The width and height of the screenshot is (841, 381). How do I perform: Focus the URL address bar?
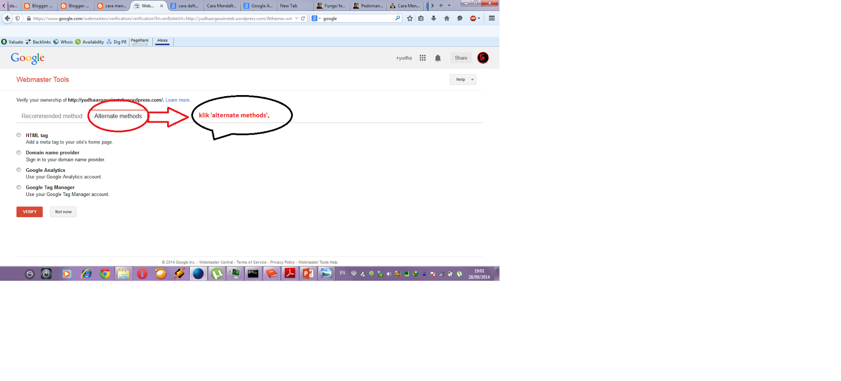160,18
